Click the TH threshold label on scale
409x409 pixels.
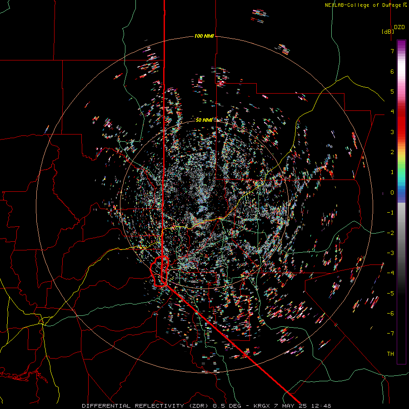(x=390, y=354)
